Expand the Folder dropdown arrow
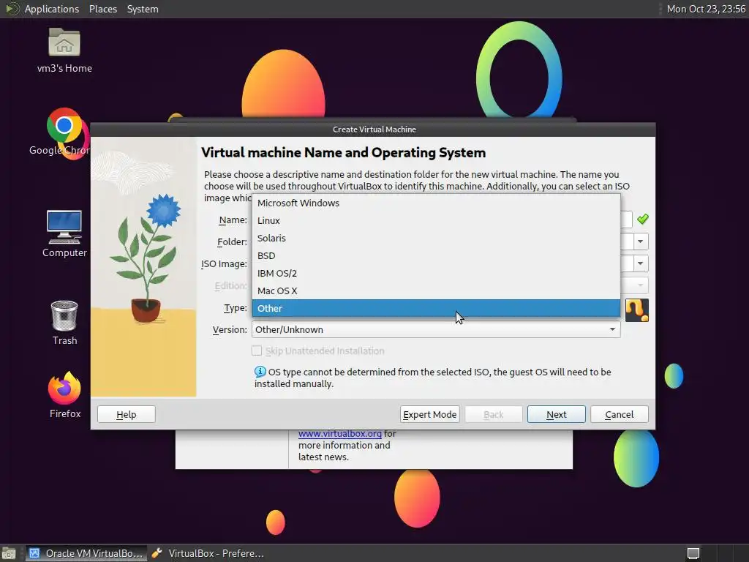This screenshot has height=562, width=749. pyautogui.click(x=641, y=241)
